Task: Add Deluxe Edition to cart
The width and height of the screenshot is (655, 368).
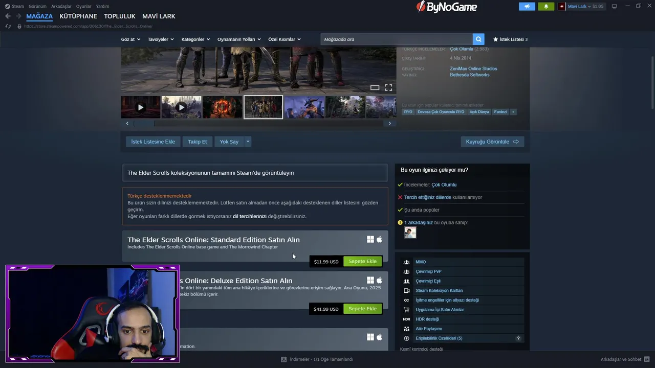Action: coord(362,309)
